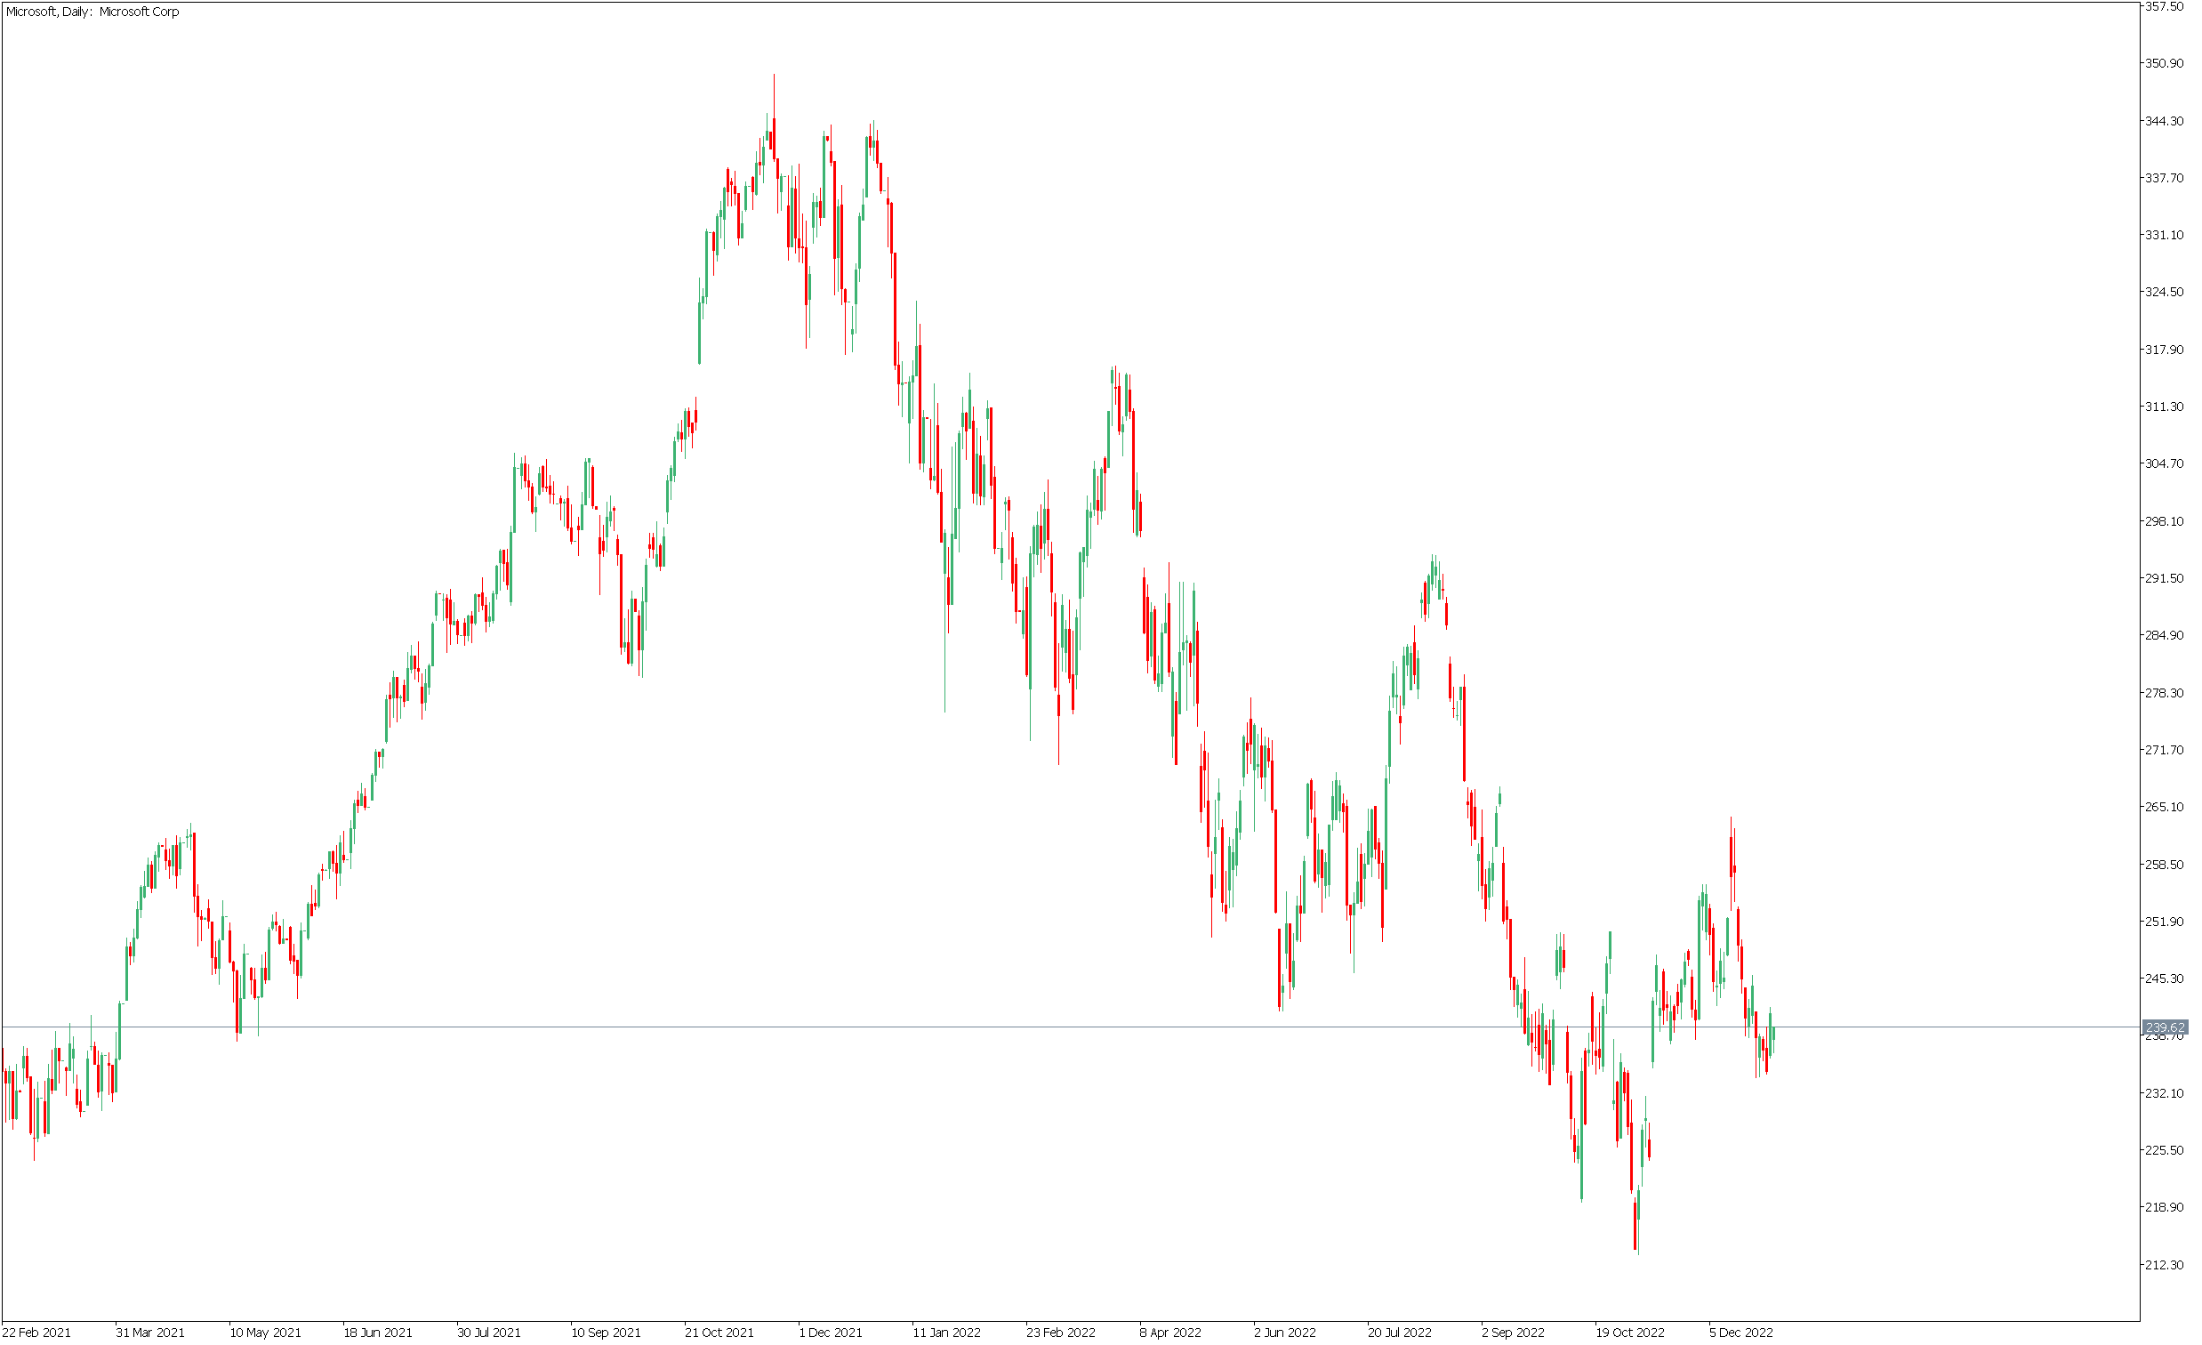Click the 317.90 price axis label
Screen dimensions: 2202x1345
(2165, 350)
